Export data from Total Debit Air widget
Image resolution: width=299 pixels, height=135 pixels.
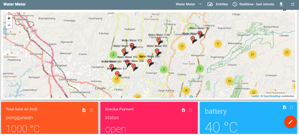click(84, 110)
